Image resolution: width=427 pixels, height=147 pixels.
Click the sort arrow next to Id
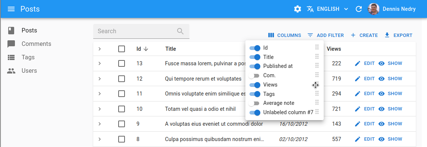pos(146,49)
